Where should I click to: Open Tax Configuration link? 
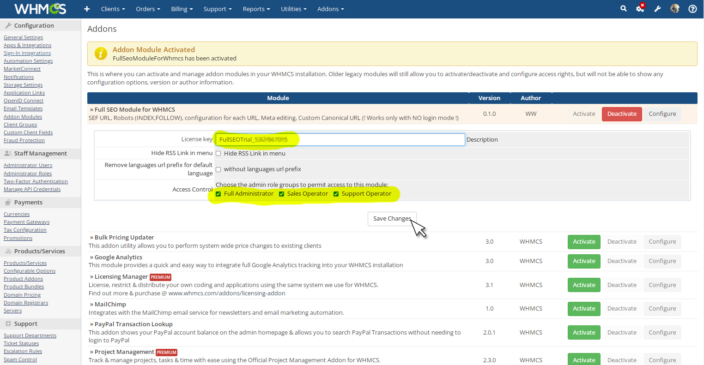point(25,230)
